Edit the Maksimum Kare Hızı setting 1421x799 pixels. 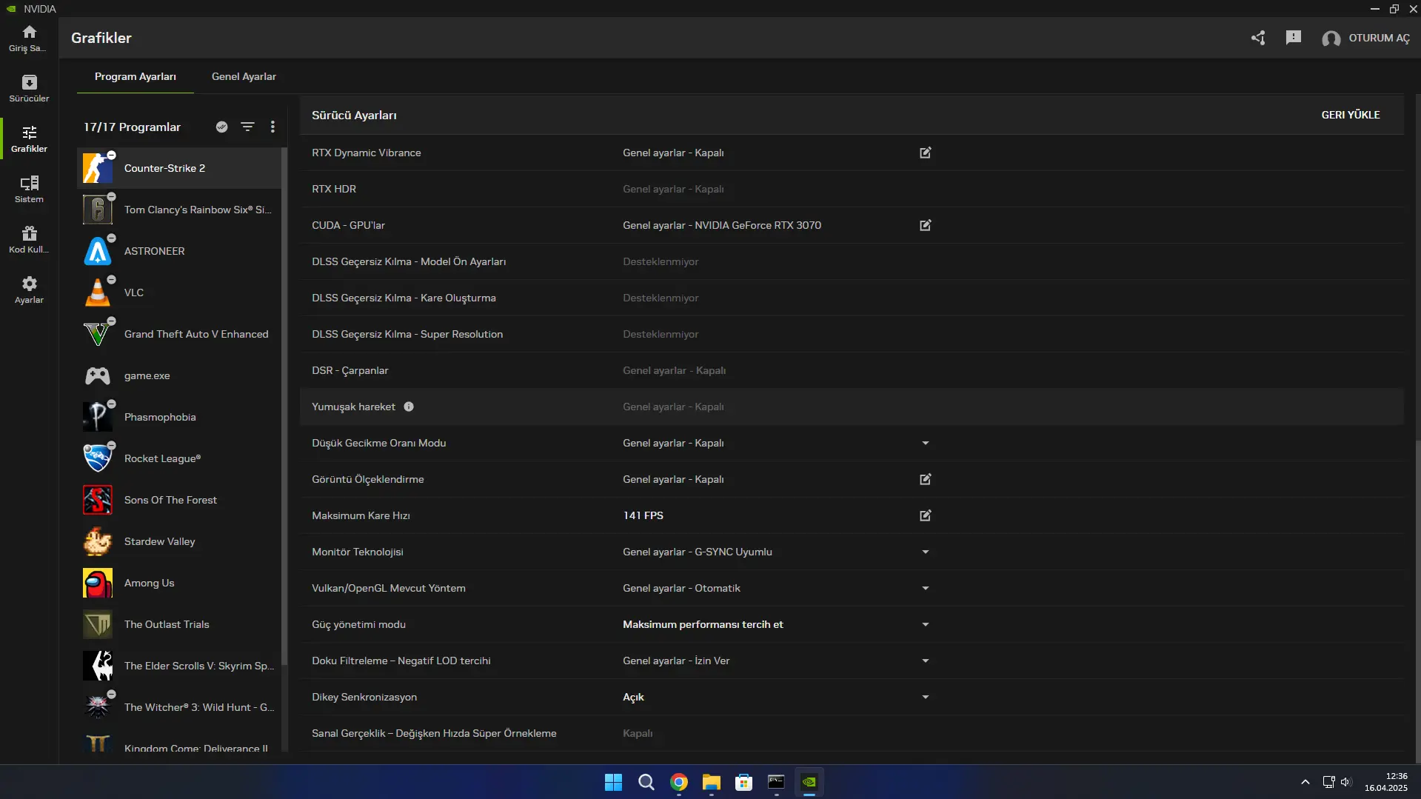[x=925, y=515]
